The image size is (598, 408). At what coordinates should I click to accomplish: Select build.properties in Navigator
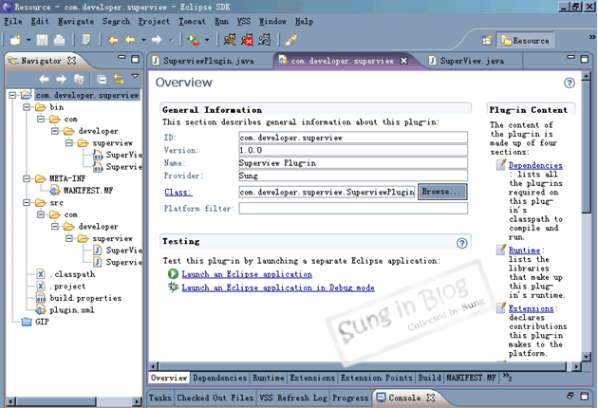point(85,298)
